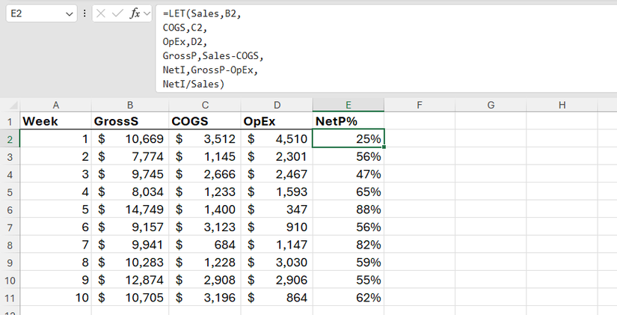Select the GrossS header cell
Image resolution: width=617 pixels, height=315 pixels.
(x=130, y=121)
